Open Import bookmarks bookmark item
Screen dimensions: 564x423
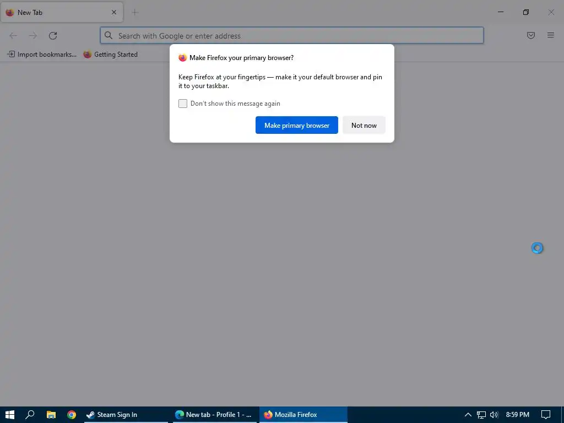click(42, 55)
